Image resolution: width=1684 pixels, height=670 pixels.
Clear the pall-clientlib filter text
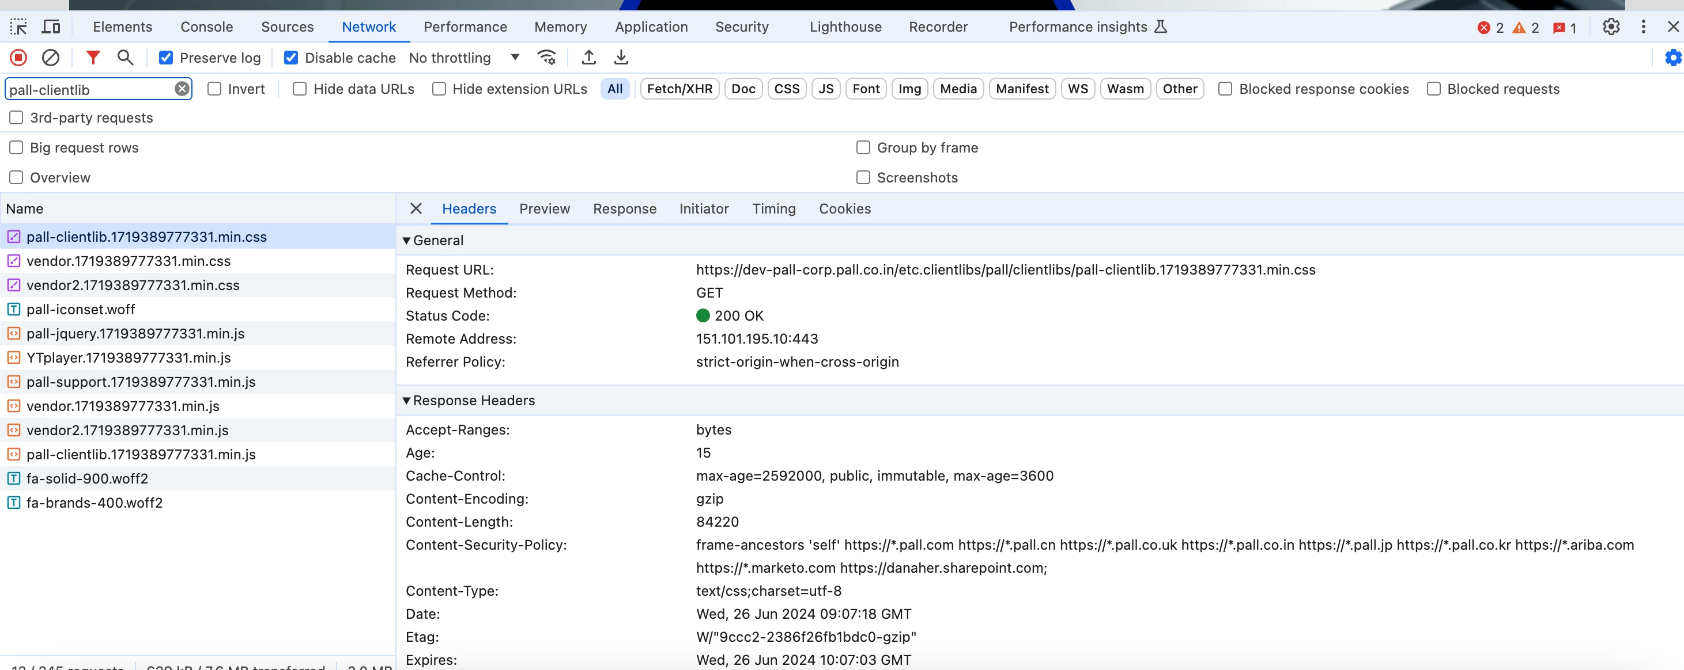pyautogui.click(x=182, y=89)
